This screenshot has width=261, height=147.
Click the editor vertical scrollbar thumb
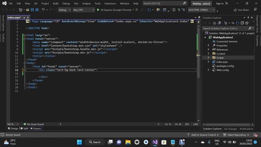[x=198, y=53]
